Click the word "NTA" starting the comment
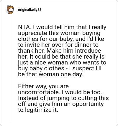This screenshot has width=118, height=126. pos(24,27)
